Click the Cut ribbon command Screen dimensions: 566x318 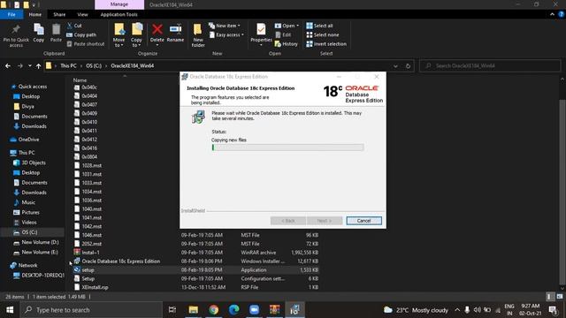pos(74,26)
